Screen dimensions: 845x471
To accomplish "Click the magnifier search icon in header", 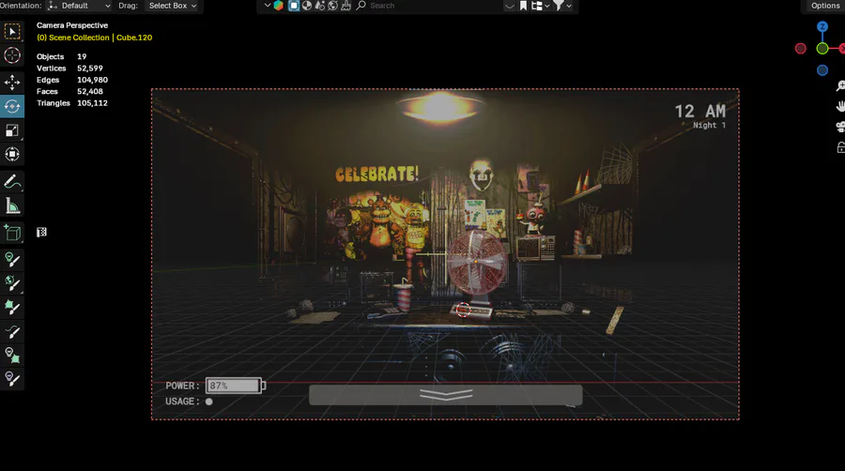I will [361, 6].
